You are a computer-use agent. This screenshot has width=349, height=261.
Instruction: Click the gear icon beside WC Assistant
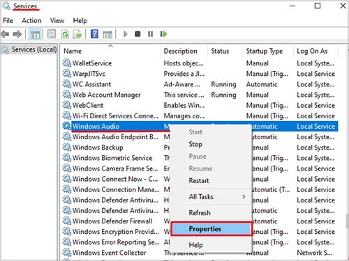67,84
